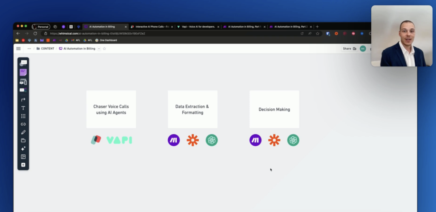Click OpenAI logo under Decision Making
The image size is (436, 212).
click(293, 140)
